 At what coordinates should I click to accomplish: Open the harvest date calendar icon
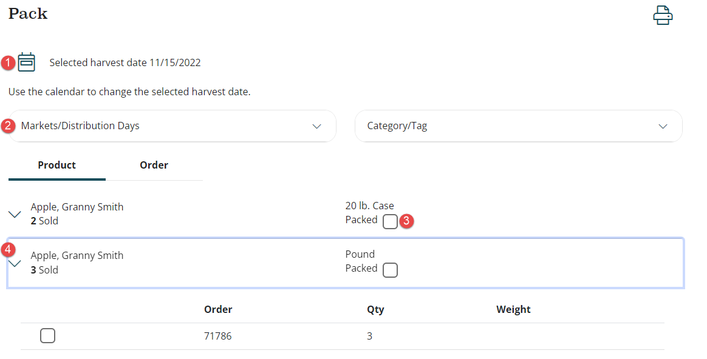point(27,62)
